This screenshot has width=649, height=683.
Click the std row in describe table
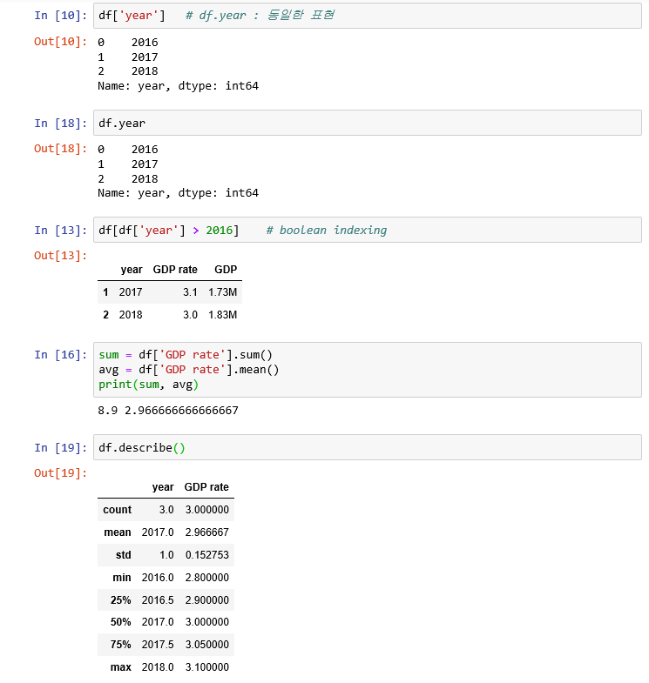pos(166,555)
